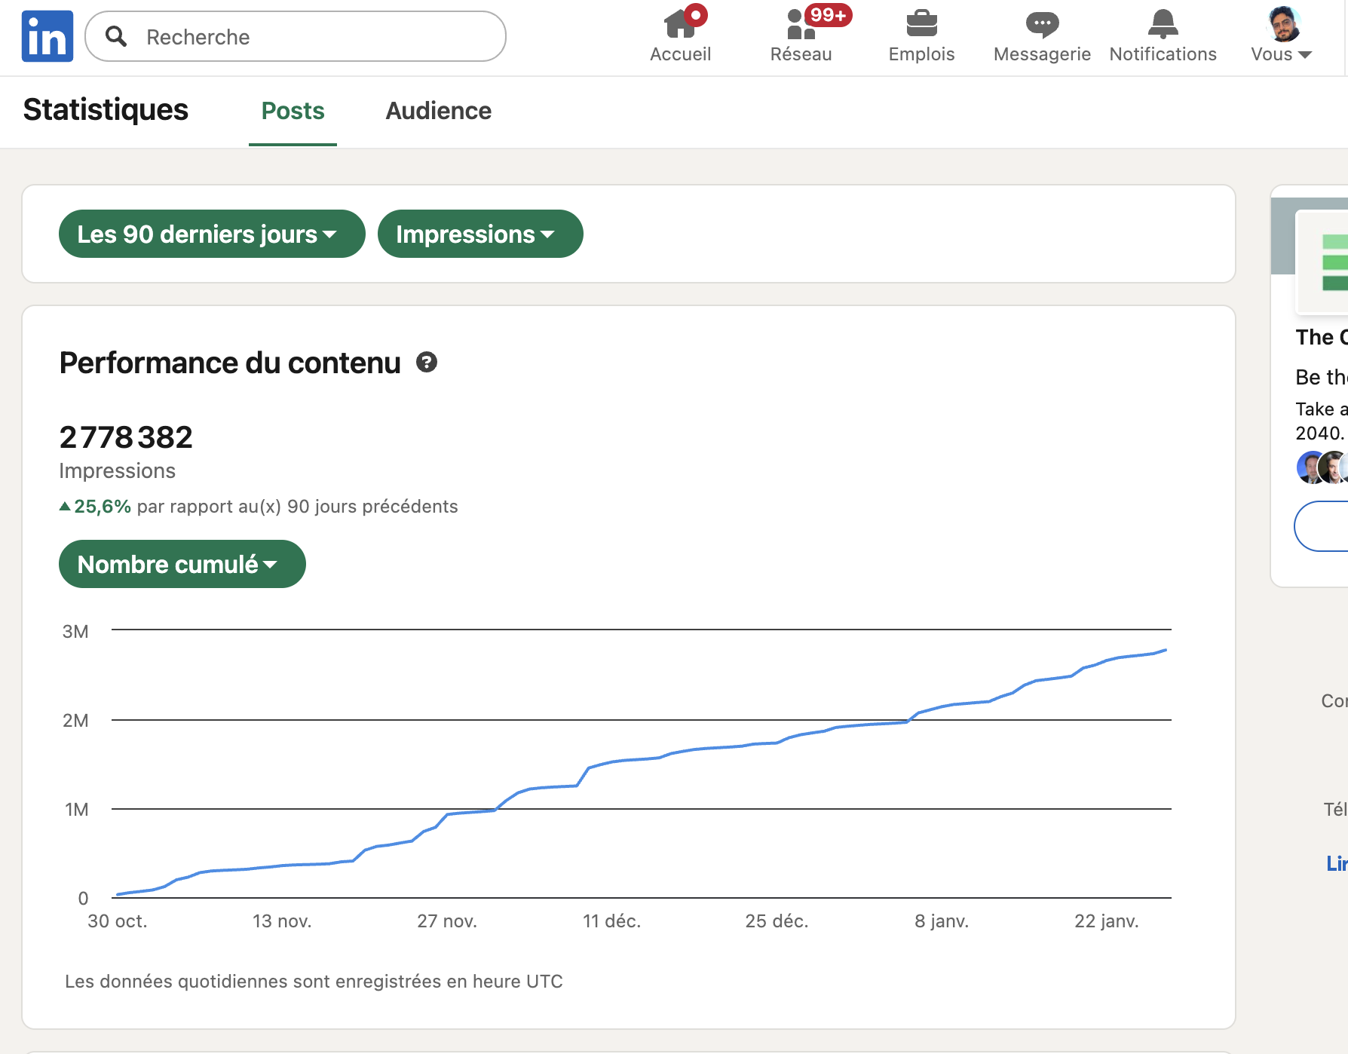Screen dimensions: 1348x1054
Task: Click the 99+ notification badge on Réseau
Action: [827, 14]
